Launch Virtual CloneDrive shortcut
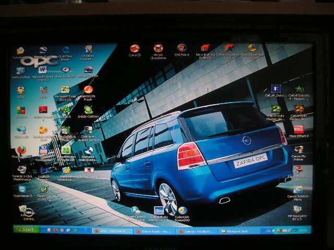The width and height of the screenshot is (334, 250). pyautogui.click(x=158, y=49)
